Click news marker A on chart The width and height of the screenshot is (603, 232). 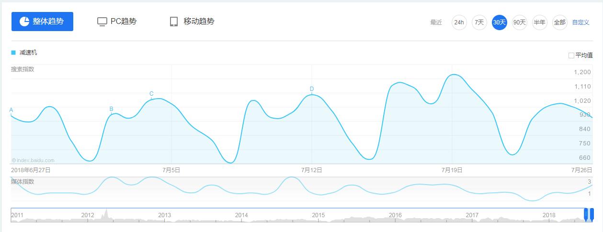(11, 110)
